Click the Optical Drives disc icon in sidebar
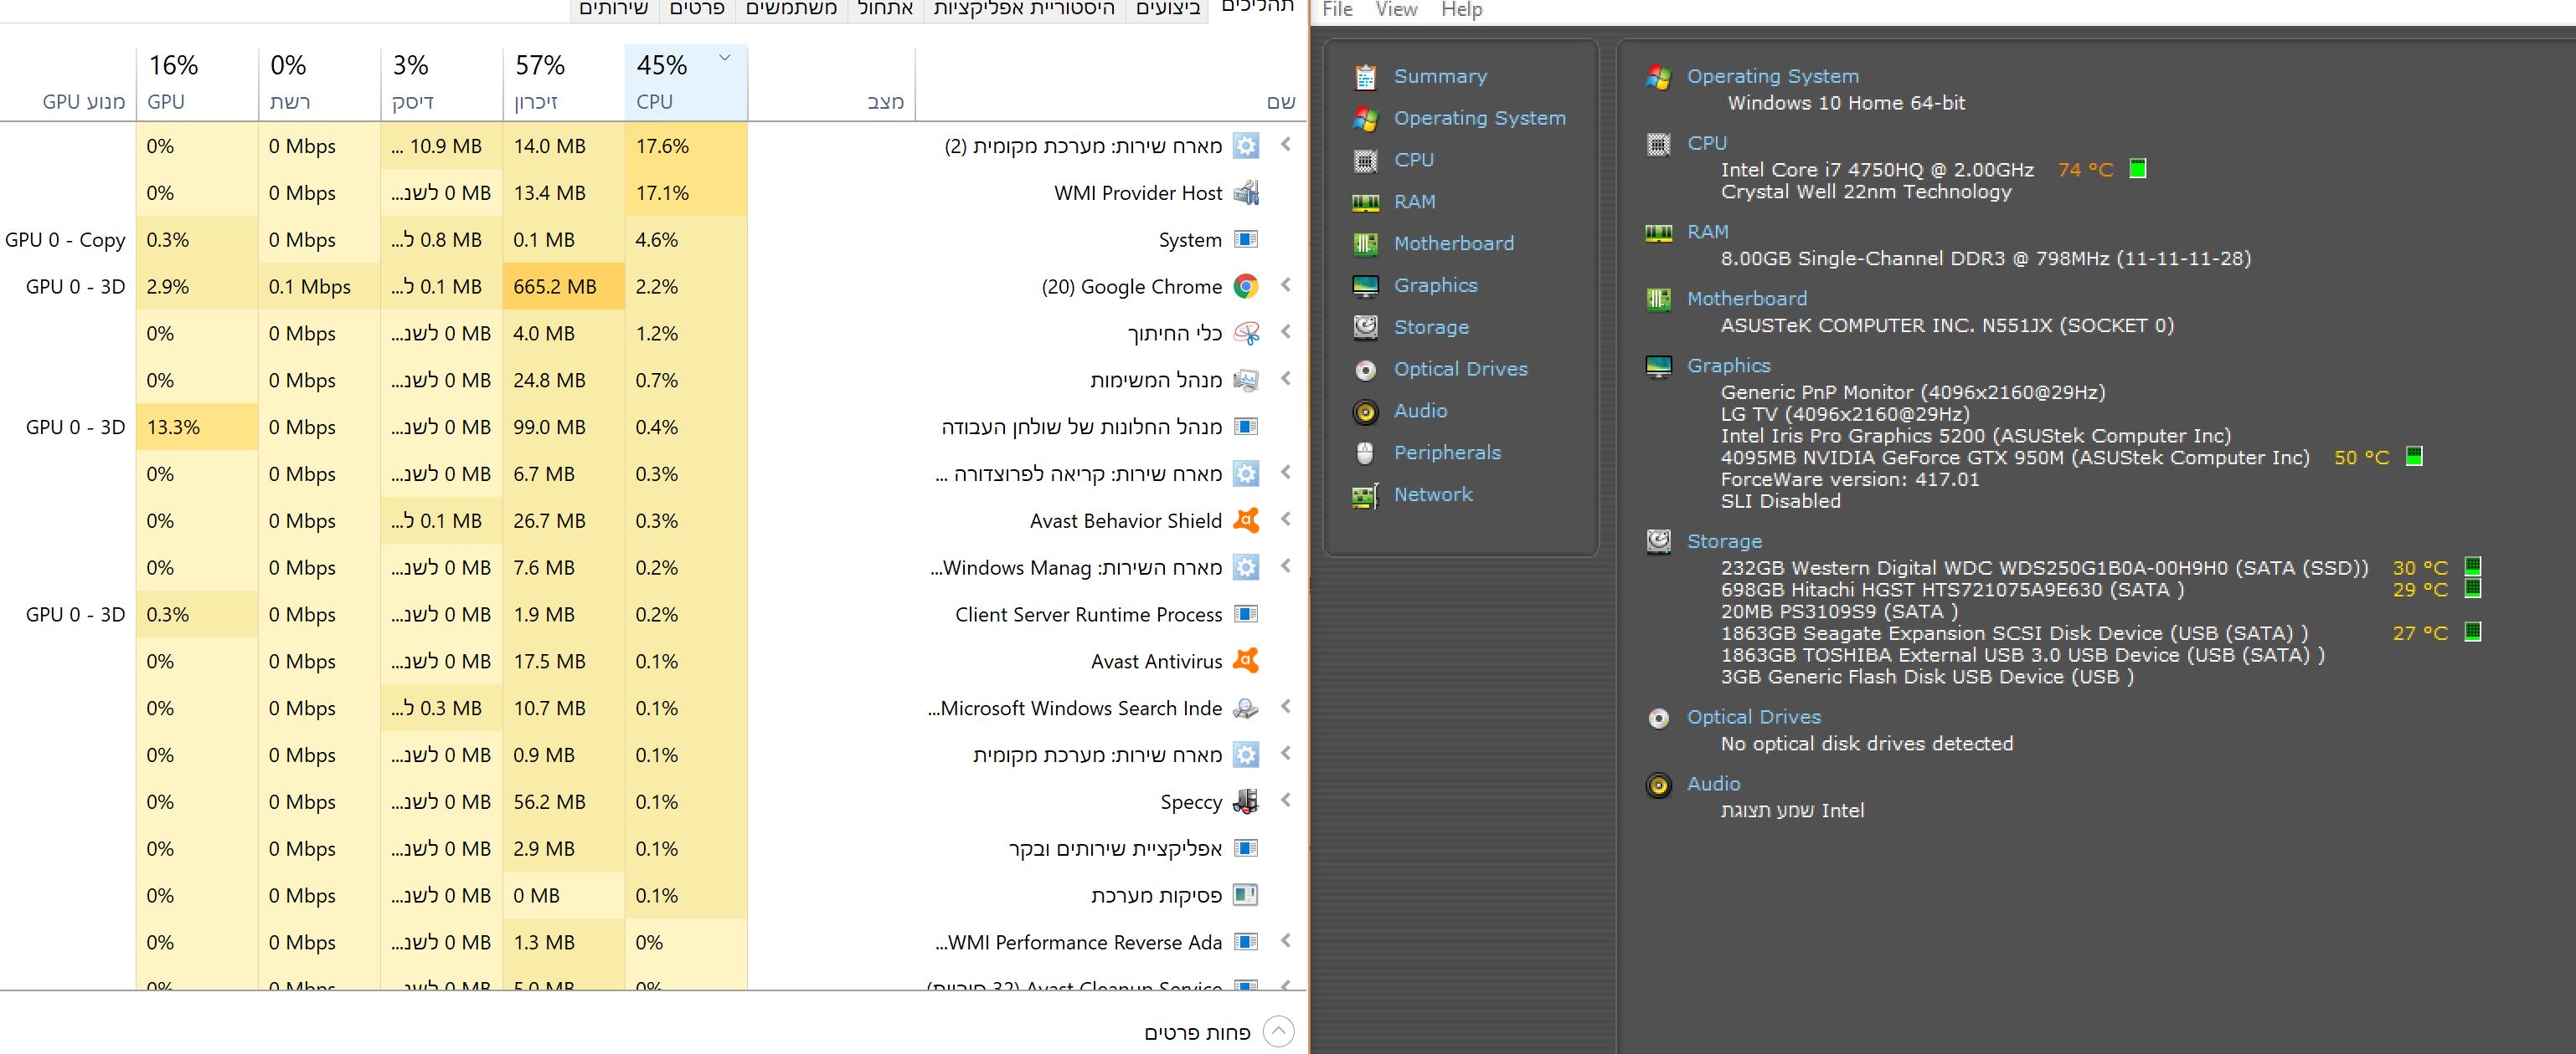 [1365, 370]
